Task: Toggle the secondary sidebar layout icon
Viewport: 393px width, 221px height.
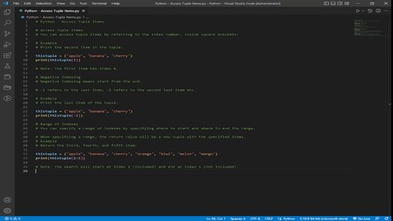Action: point(340,4)
